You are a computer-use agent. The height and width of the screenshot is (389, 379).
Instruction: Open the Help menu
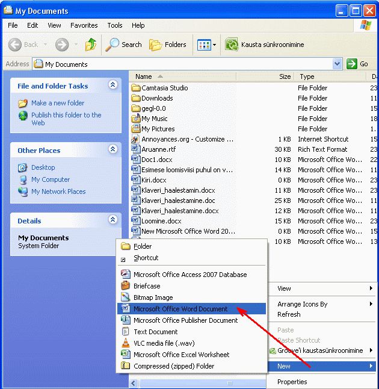138,25
